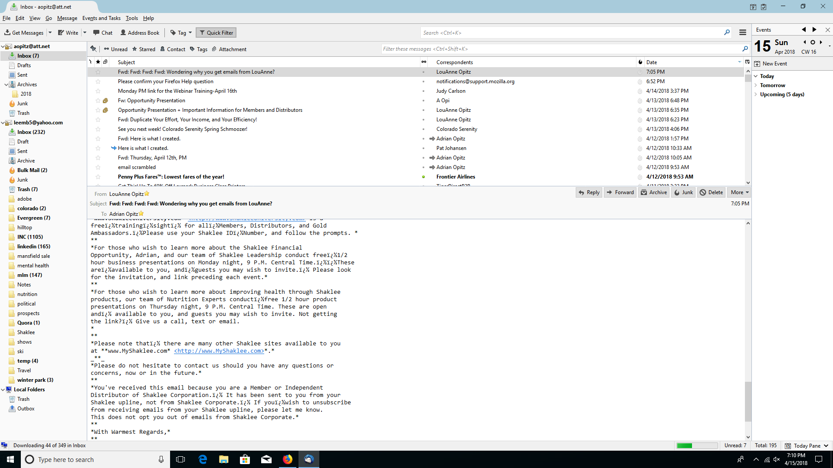Image resolution: width=833 pixels, height=468 pixels.
Task: Toggle the Attachment quick filter
Action: point(229,49)
